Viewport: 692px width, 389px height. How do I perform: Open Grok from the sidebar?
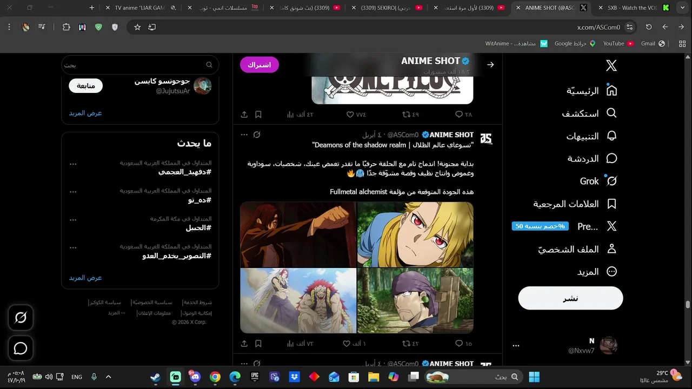pos(598,182)
